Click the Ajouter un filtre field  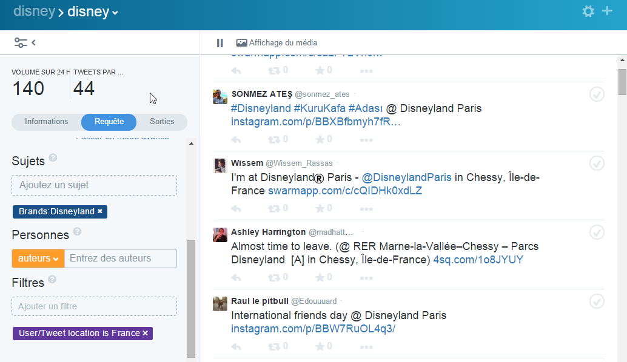pyautogui.click(x=95, y=306)
